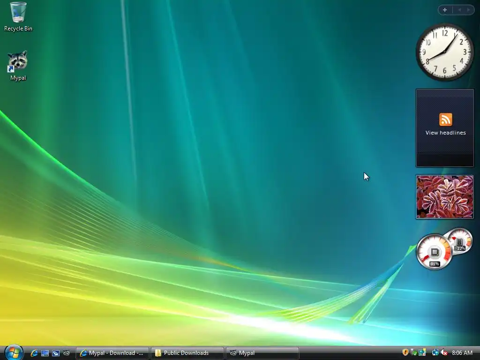Viewport: 480px width, 360px height.
Task: Click the orange RSS feed icon
Action: 445,120
